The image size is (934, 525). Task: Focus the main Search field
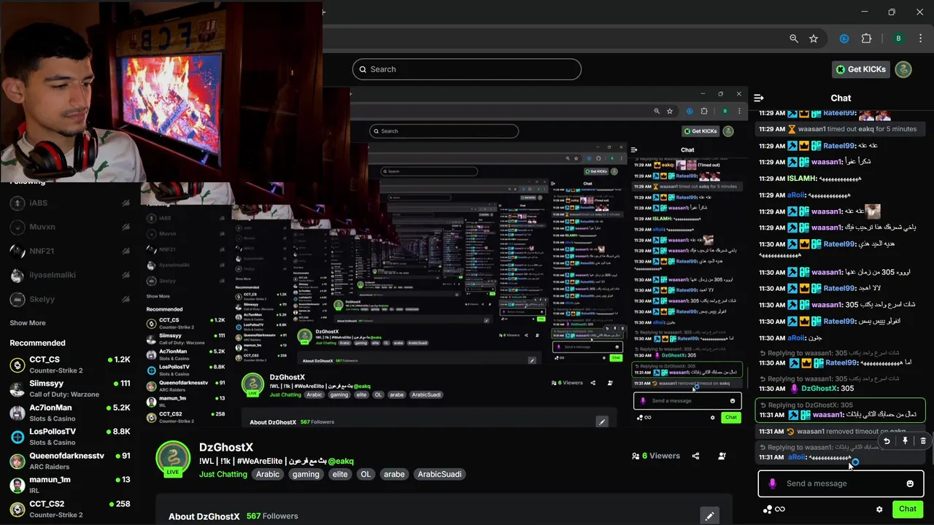(467, 69)
